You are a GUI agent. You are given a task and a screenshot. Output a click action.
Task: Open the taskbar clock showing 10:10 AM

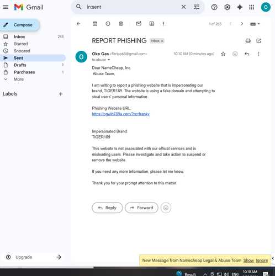250,273
